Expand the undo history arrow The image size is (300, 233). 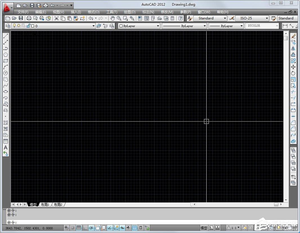click(96, 18)
